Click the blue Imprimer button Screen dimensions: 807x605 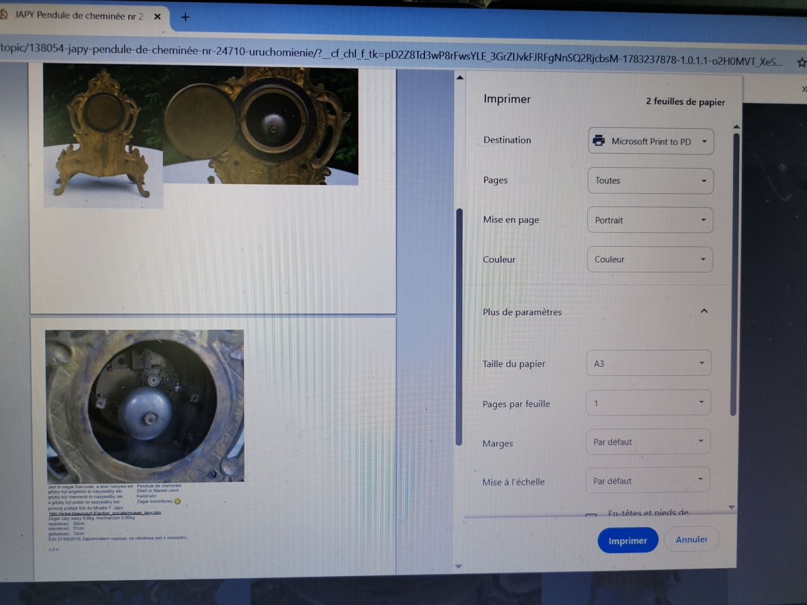pyautogui.click(x=627, y=540)
